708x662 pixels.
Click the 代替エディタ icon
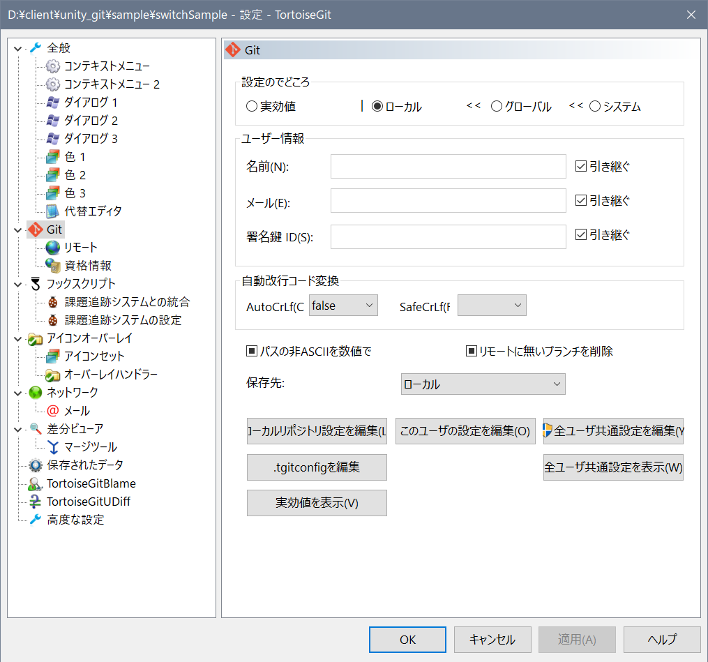[x=53, y=211]
